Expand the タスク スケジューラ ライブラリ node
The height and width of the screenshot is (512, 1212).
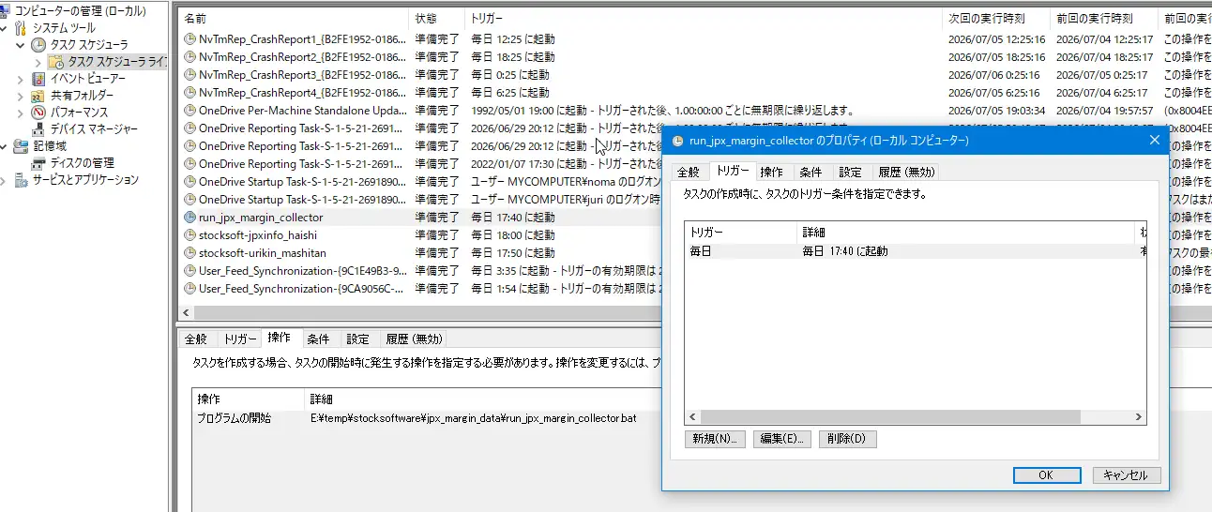pos(38,62)
